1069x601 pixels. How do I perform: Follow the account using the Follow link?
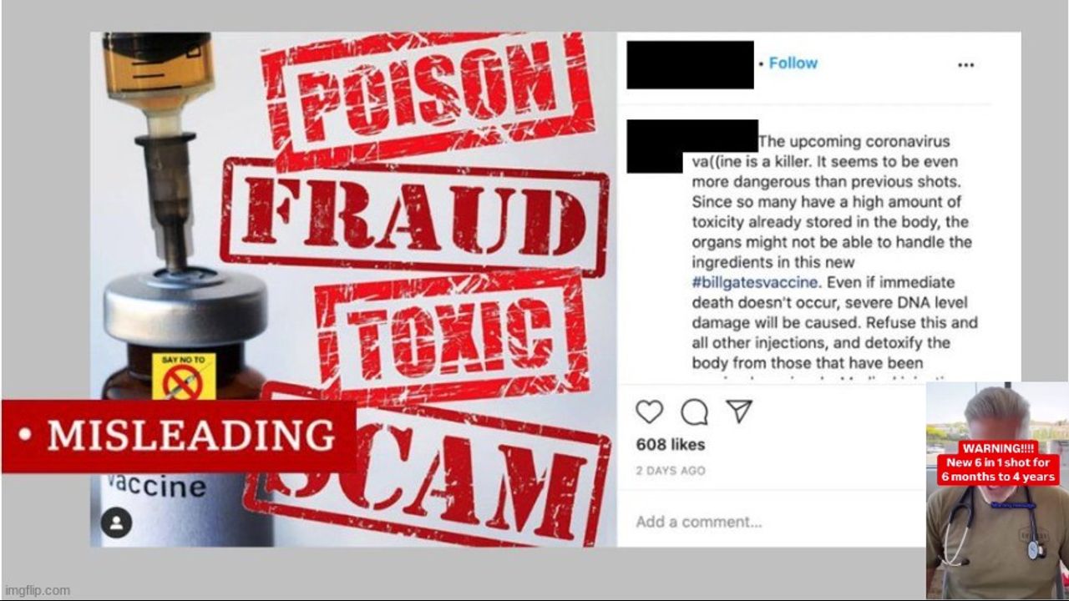click(x=793, y=63)
